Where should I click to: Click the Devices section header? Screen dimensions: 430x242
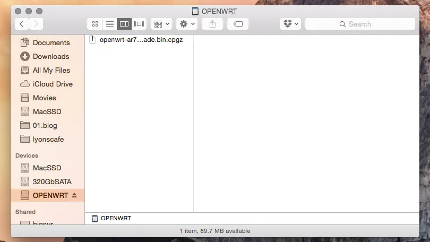click(x=27, y=155)
